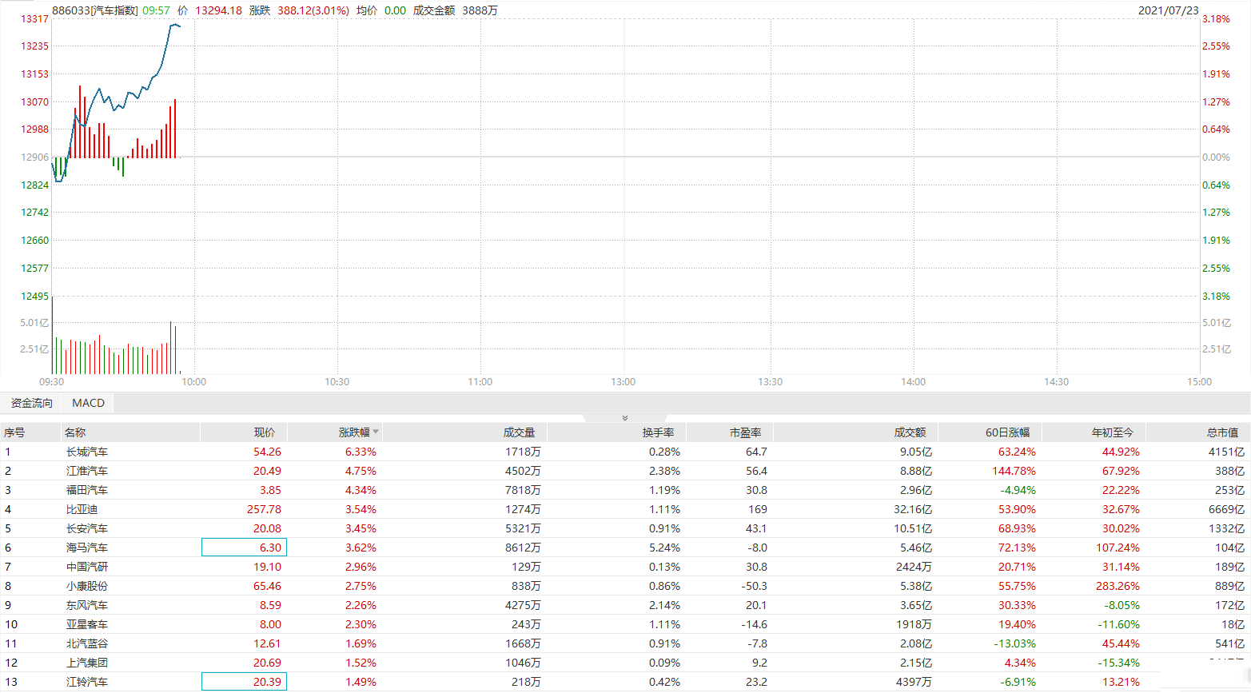The height and width of the screenshot is (693, 1251).
Task: Click the 成交金额 3888万 readout
Action: click(x=455, y=10)
